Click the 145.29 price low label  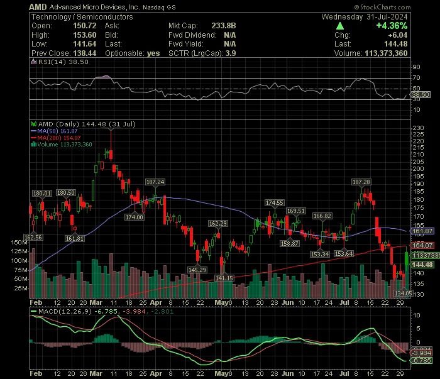point(197,270)
